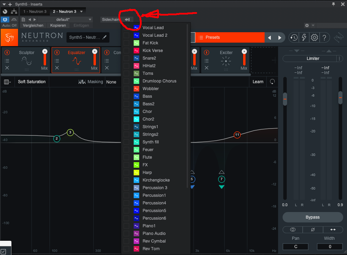Image resolution: width=347 pixels, height=255 pixels.
Task: Open Sculptor module preset list icon
Action: [7, 61]
